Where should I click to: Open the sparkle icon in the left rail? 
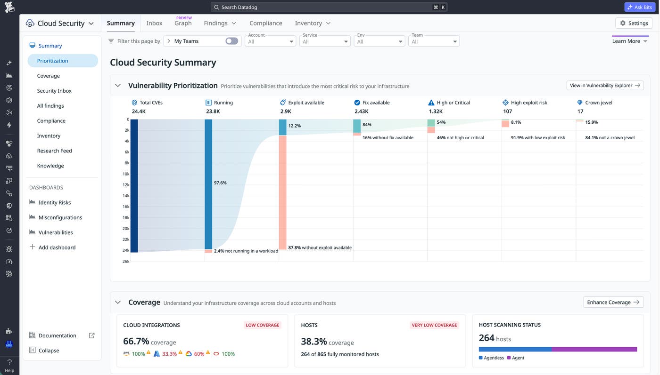[9, 63]
